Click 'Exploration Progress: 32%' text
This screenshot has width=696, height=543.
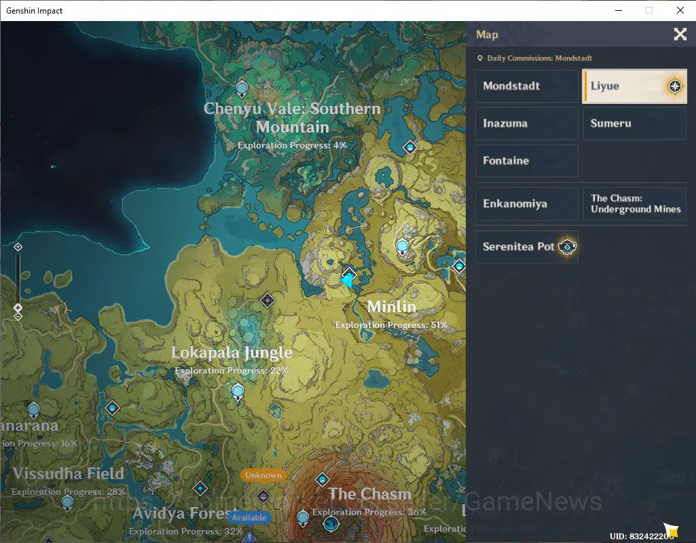click(186, 531)
